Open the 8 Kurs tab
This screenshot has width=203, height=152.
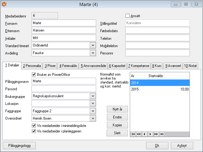(x=157, y=66)
